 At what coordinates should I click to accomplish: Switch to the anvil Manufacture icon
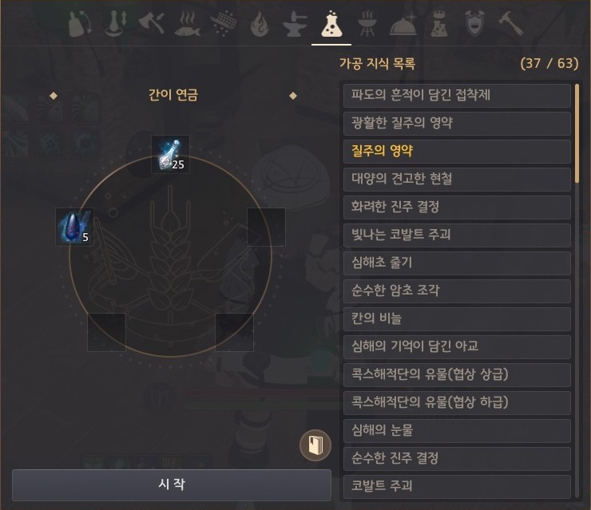click(295, 25)
